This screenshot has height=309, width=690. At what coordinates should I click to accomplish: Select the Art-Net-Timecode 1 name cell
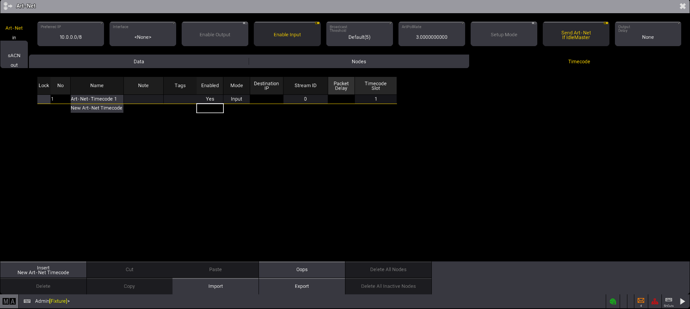pos(97,99)
